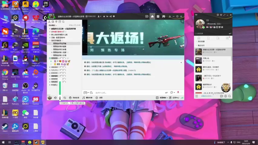Click the signature field under TT's name

(x=214, y=24)
